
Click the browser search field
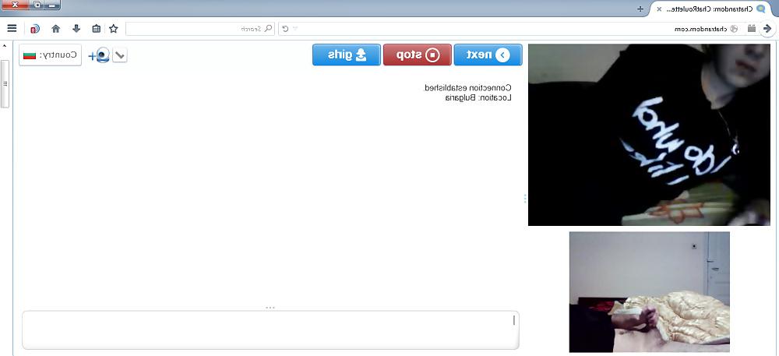point(199,29)
